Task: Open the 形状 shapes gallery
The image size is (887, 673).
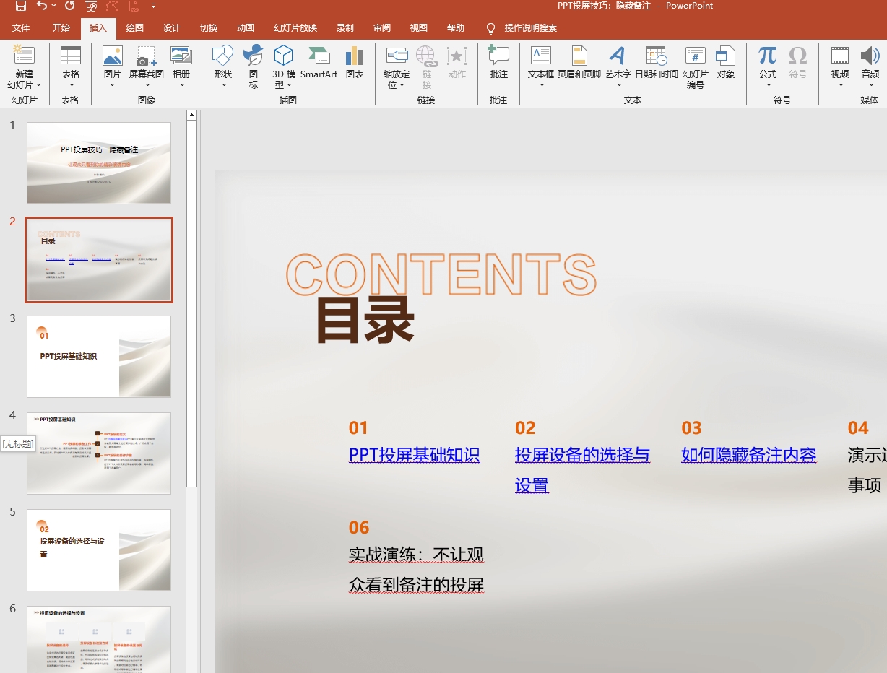Action: coord(223,66)
